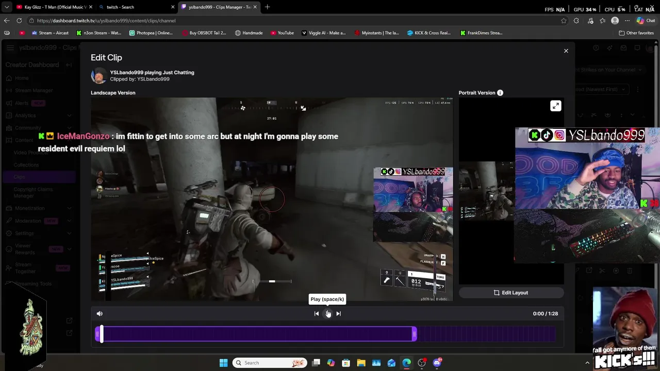Mute the clip with the volume icon
Image resolution: width=660 pixels, height=371 pixels.
pos(100,313)
